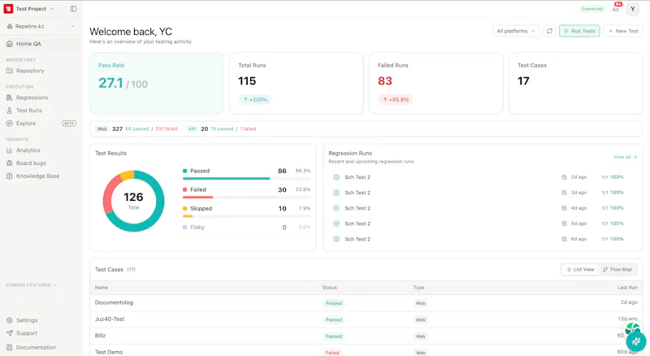The image size is (650, 356).
Task: Click the donut chart showing 126 Total
Action: (x=133, y=202)
